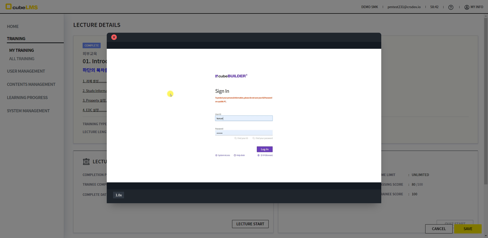Click the cubeBUILDER logo in video
This screenshot has width=488, height=238.
pos(231,76)
